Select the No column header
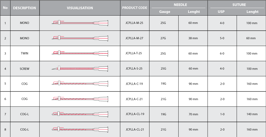The image size is (266, 137). click(5, 8)
